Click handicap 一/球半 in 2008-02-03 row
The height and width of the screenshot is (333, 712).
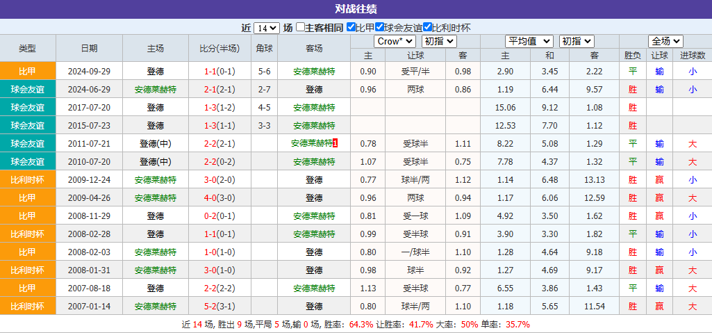point(415,252)
